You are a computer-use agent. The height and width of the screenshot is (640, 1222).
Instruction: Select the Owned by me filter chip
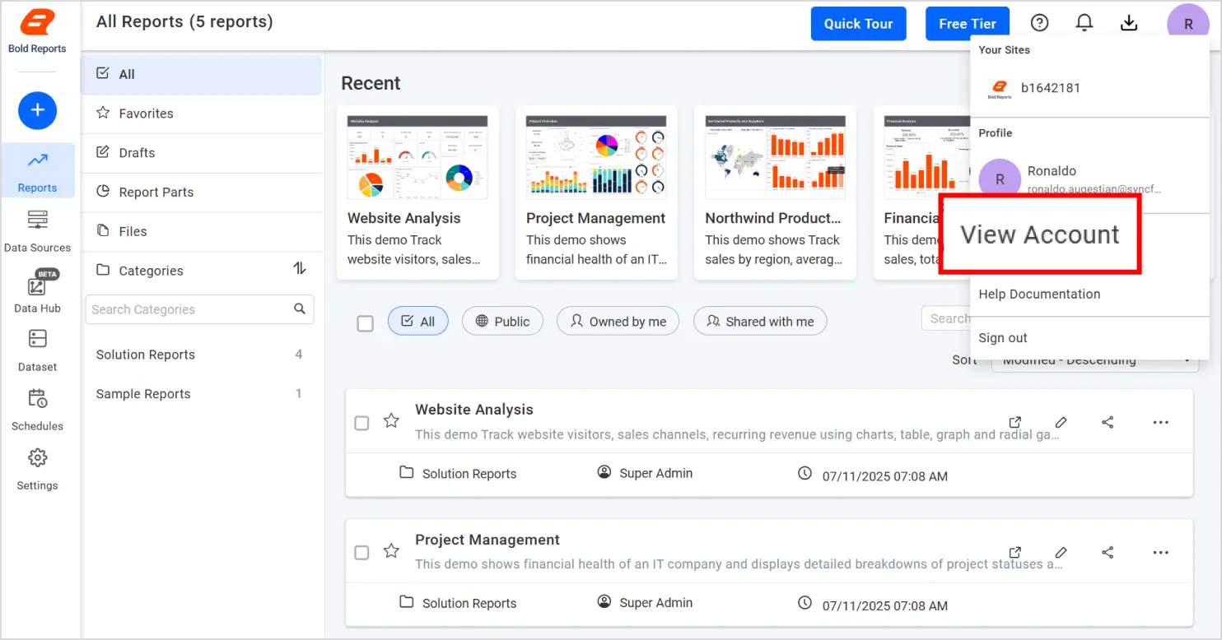(618, 322)
